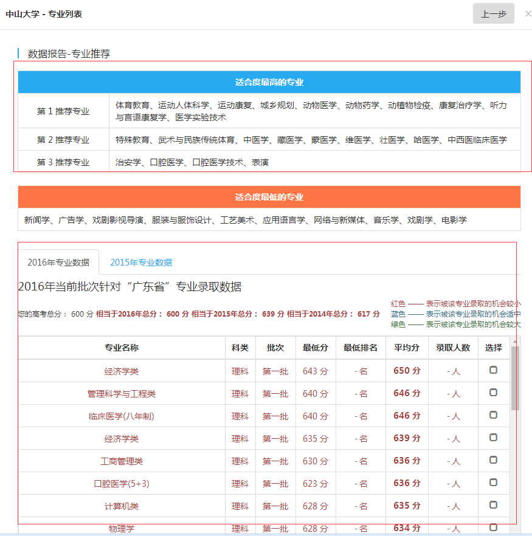This screenshot has height=536, width=532.
Task: Select the 管理科学与工程类 row checkbox
Action: (x=493, y=393)
